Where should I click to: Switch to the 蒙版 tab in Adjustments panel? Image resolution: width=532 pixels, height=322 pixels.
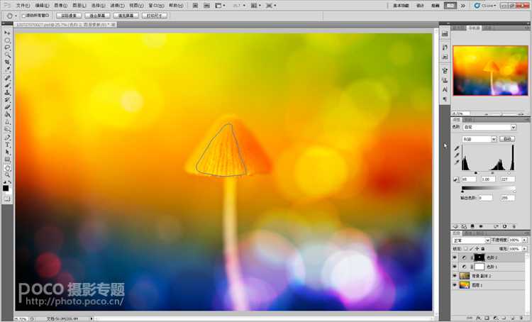[x=468, y=120]
